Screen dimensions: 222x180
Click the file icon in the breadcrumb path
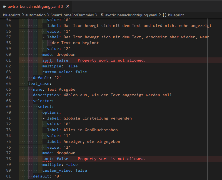(x=102, y=15)
